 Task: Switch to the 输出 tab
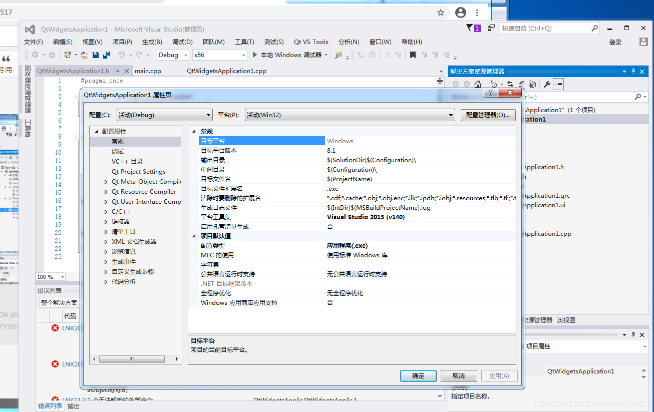[74, 406]
